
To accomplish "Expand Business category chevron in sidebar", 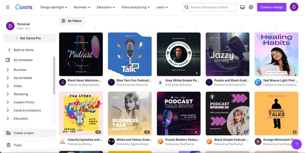I will [8, 70].
